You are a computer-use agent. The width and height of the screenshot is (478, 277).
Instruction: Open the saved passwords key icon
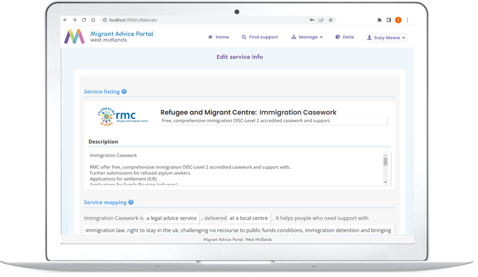coord(312,20)
